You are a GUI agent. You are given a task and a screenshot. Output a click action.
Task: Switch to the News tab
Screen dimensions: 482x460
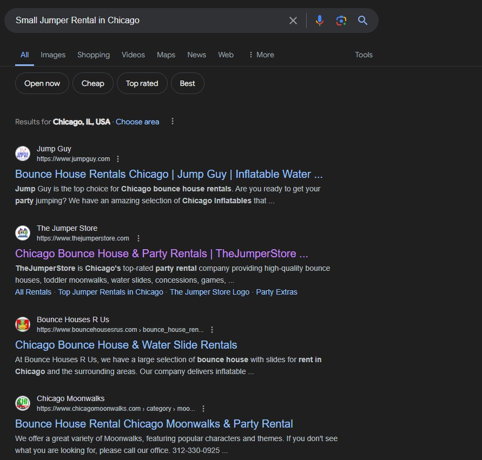[197, 55]
